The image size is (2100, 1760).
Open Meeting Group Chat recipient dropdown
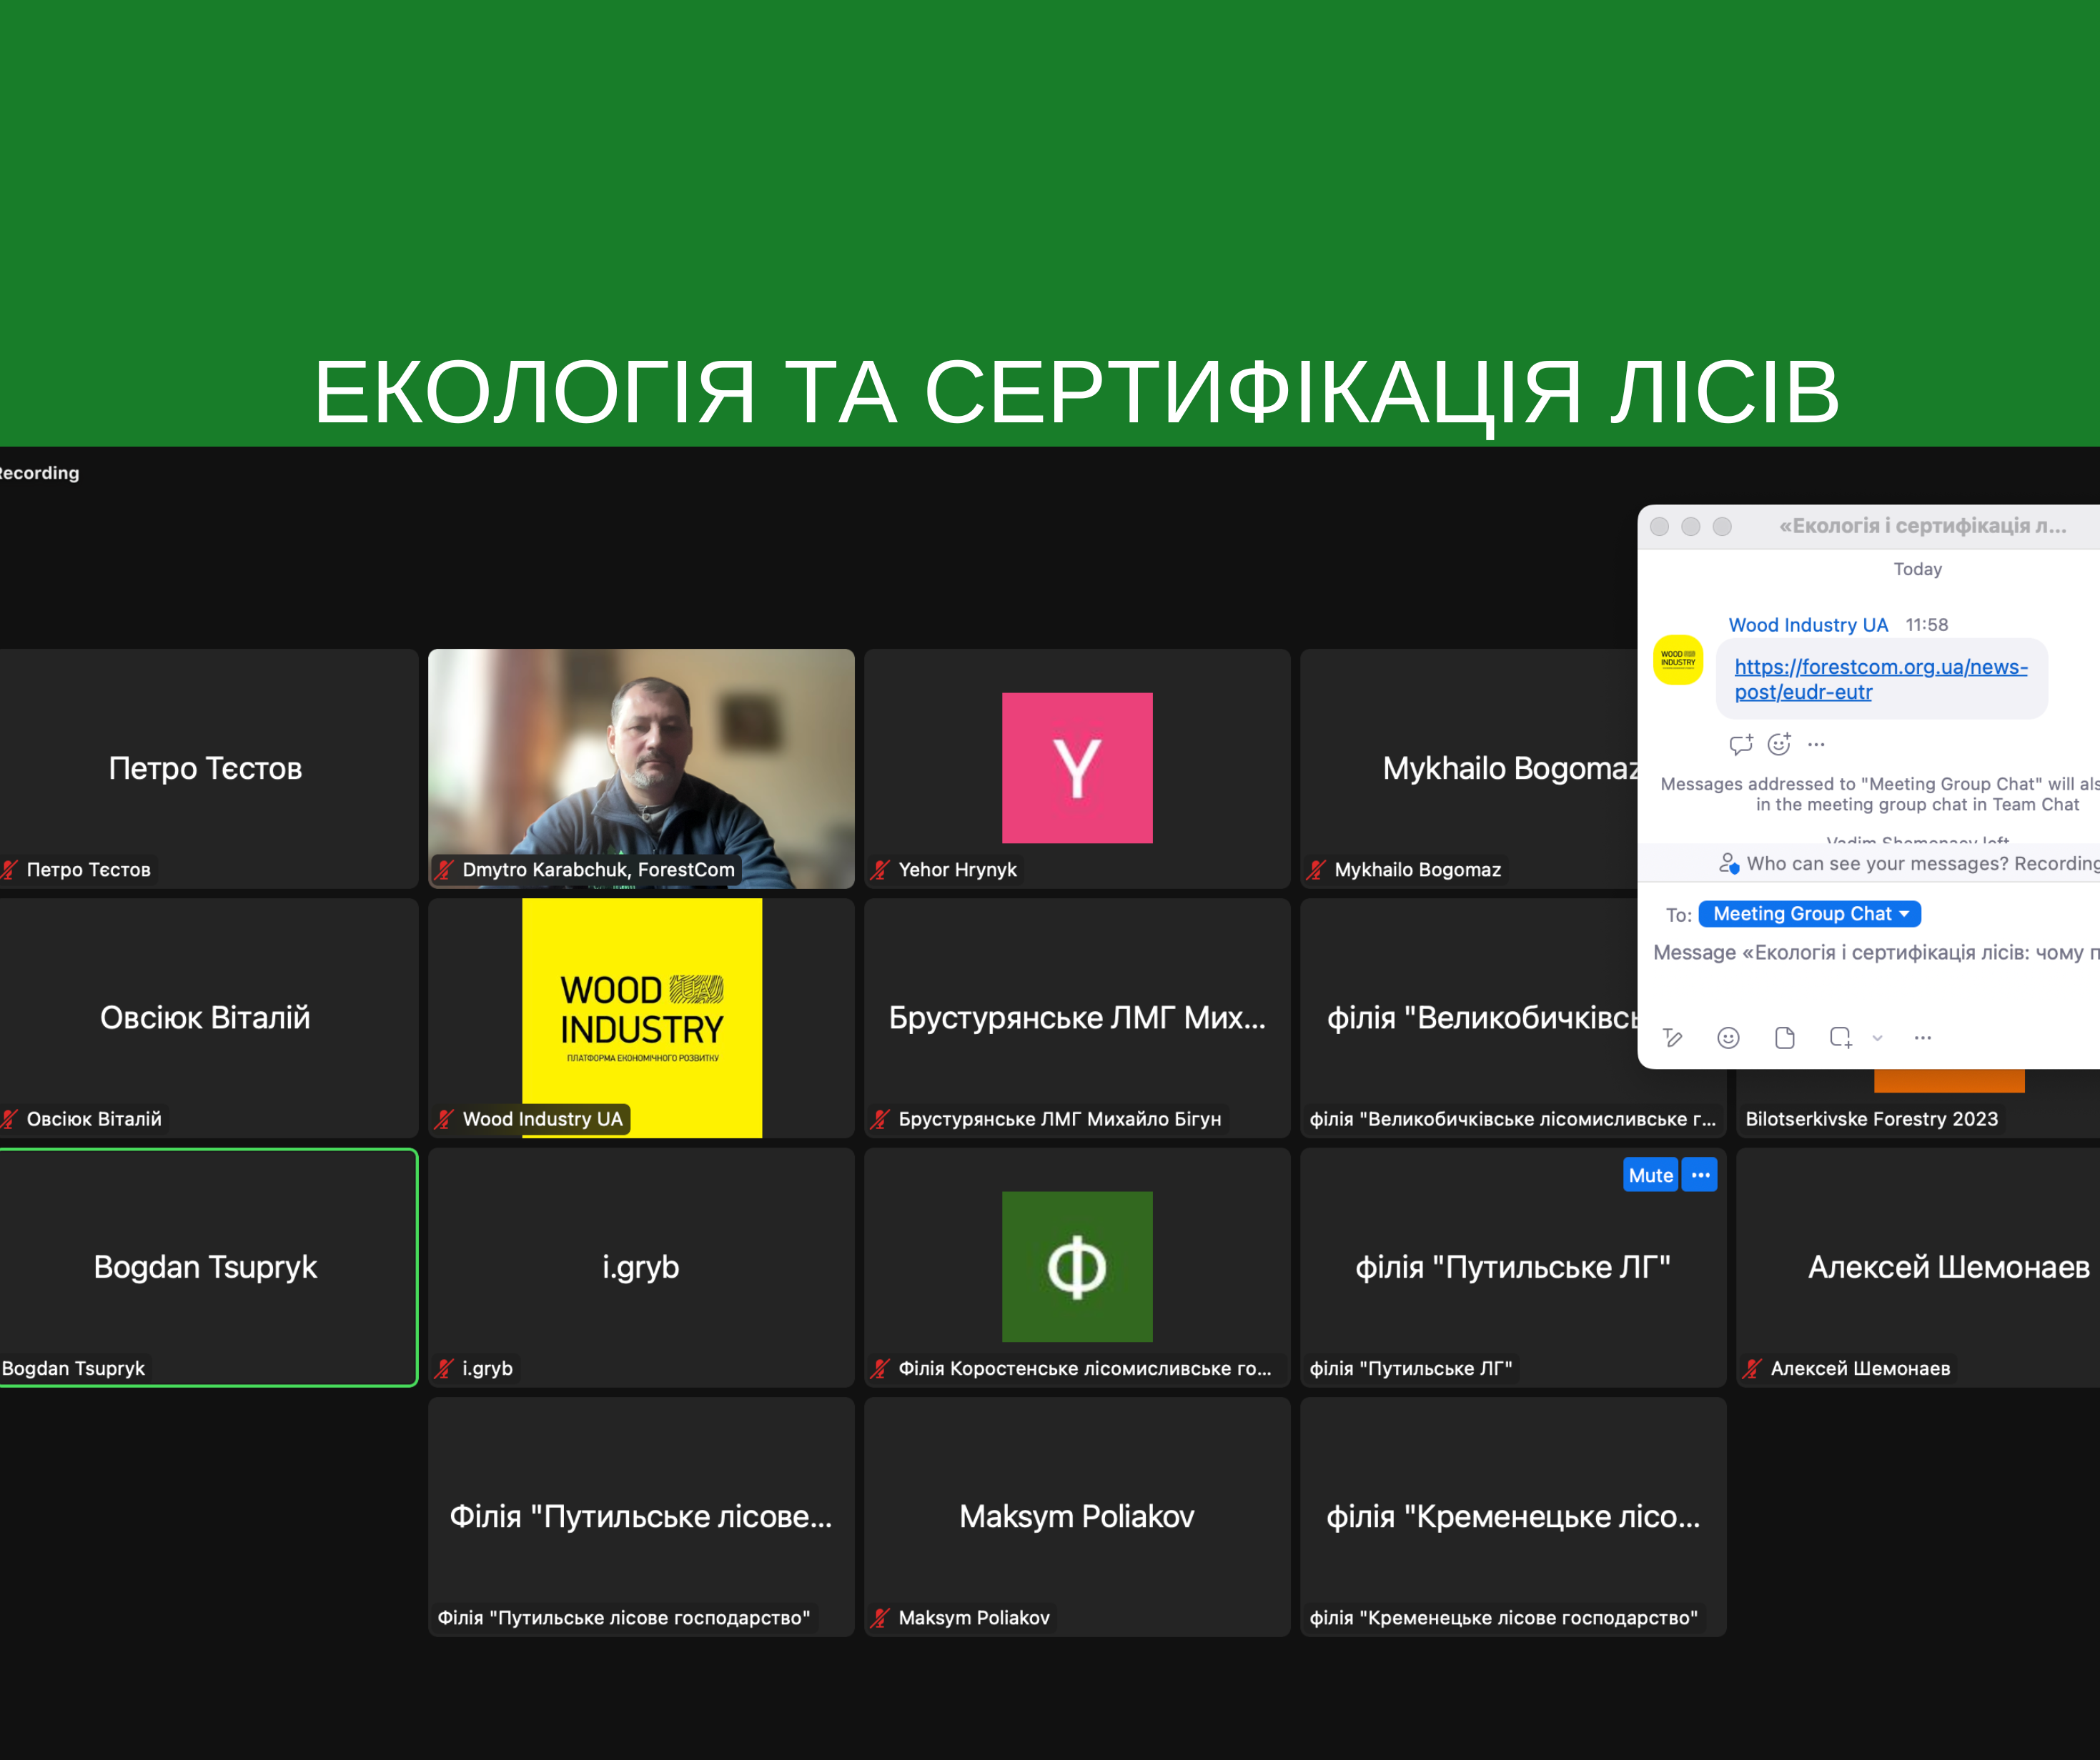1809,913
